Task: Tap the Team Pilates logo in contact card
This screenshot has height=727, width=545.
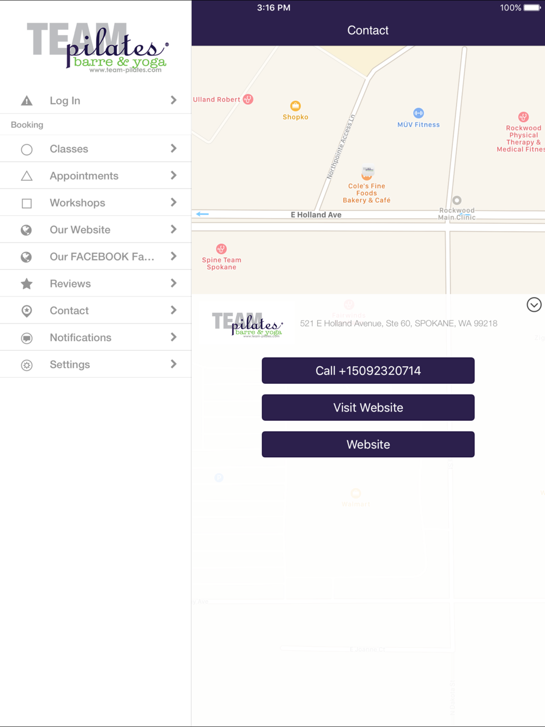Action: click(247, 325)
